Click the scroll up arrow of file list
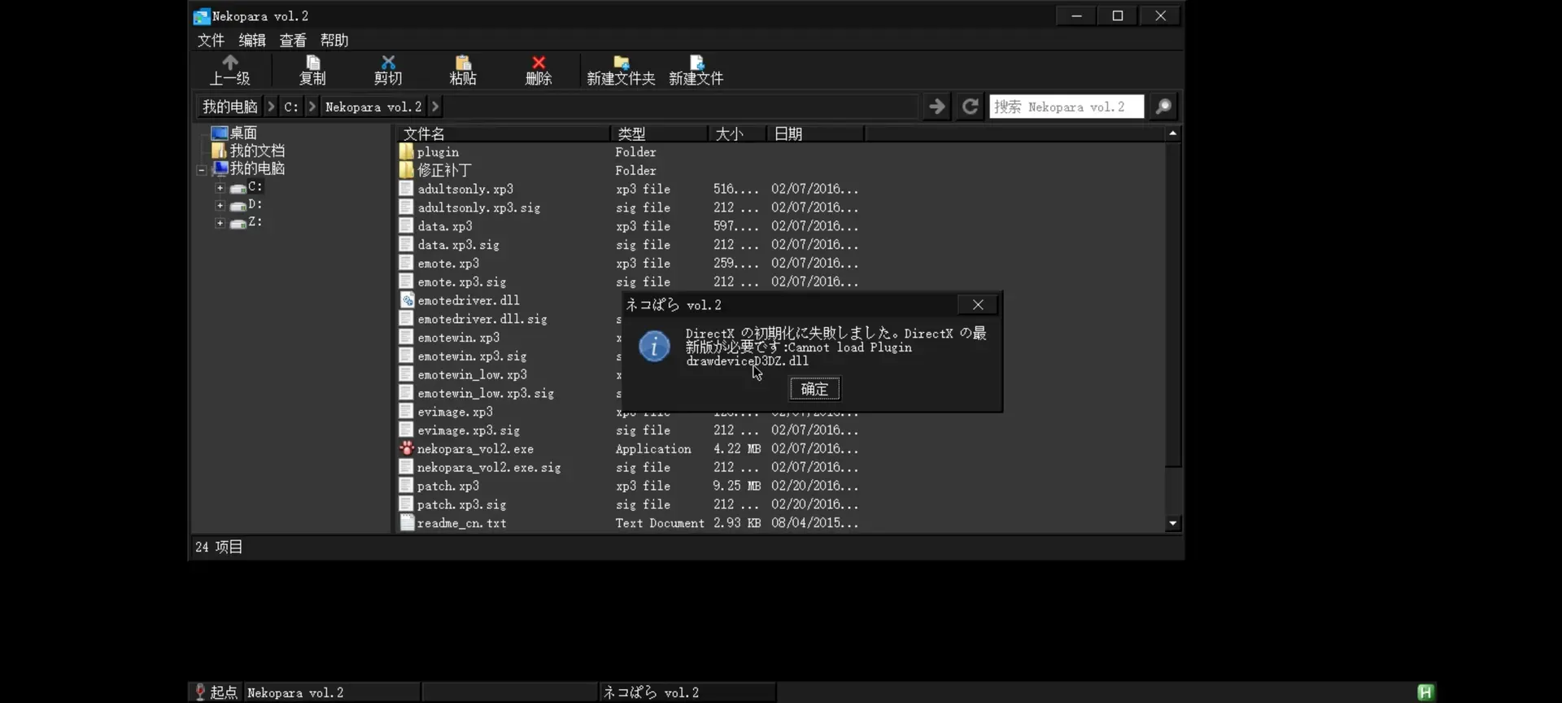The image size is (1562, 703). point(1172,133)
